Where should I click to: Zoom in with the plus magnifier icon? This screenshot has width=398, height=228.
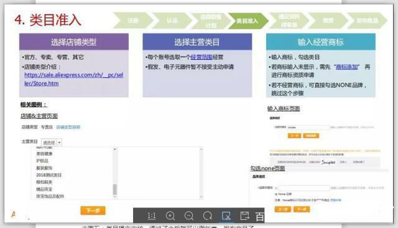tap(170, 216)
